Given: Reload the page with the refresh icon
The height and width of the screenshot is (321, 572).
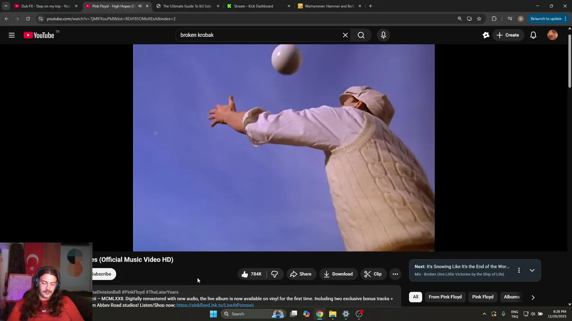Looking at the screenshot, I should (x=28, y=19).
